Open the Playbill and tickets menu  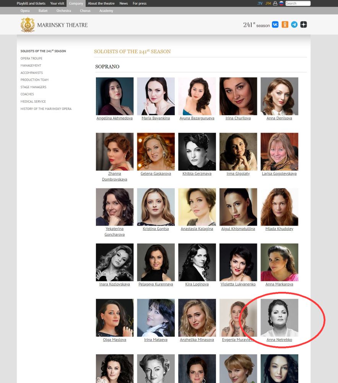point(31,3)
